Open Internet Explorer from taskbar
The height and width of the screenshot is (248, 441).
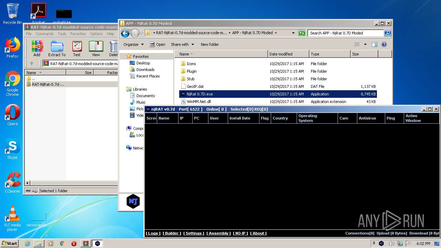coord(27,244)
